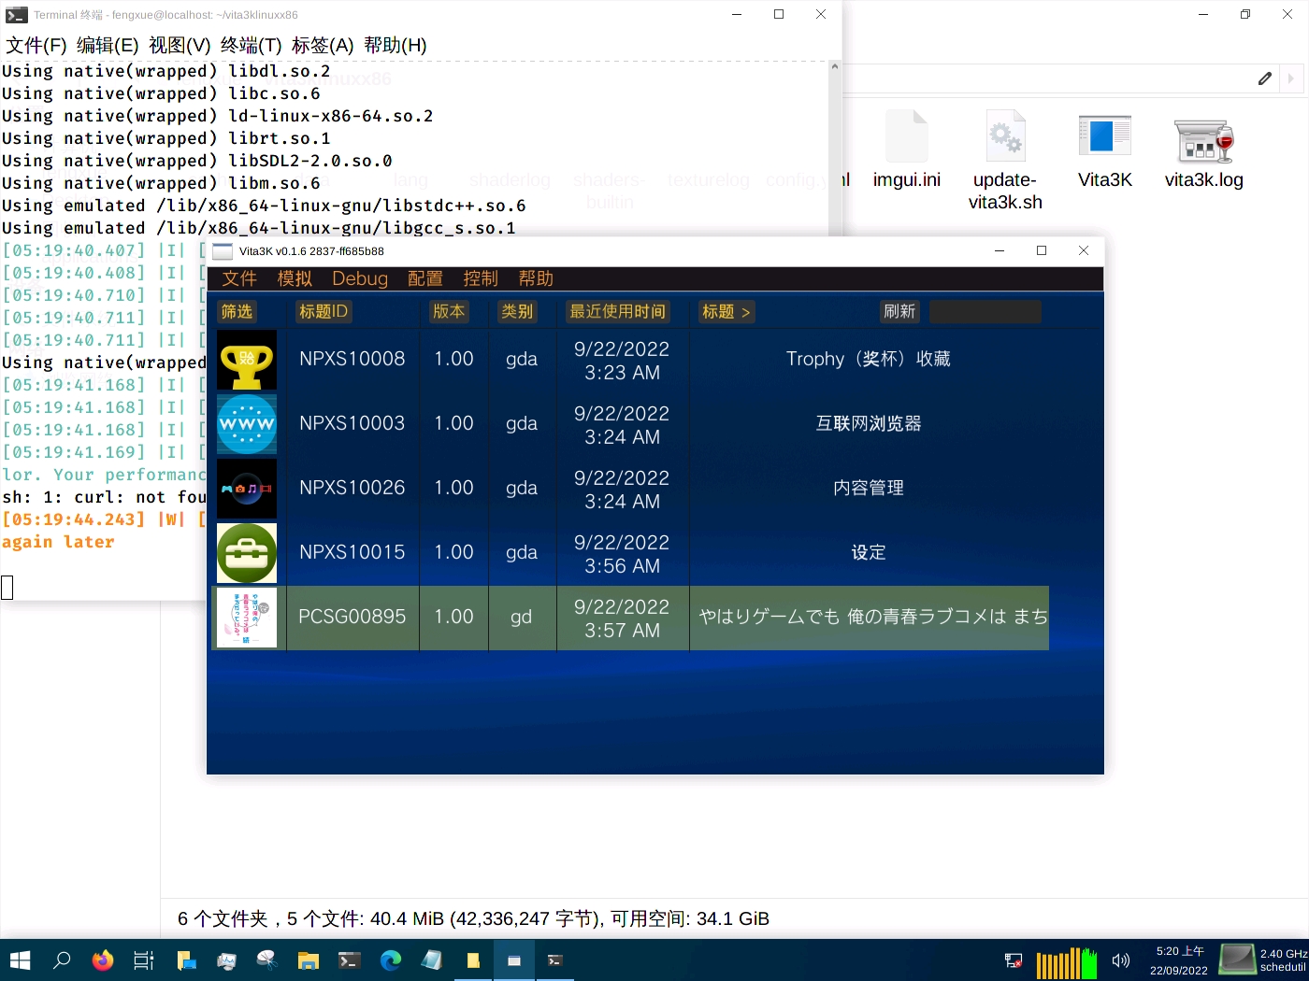Click the Trophy（奖杯）收藏 title

click(869, 359)
